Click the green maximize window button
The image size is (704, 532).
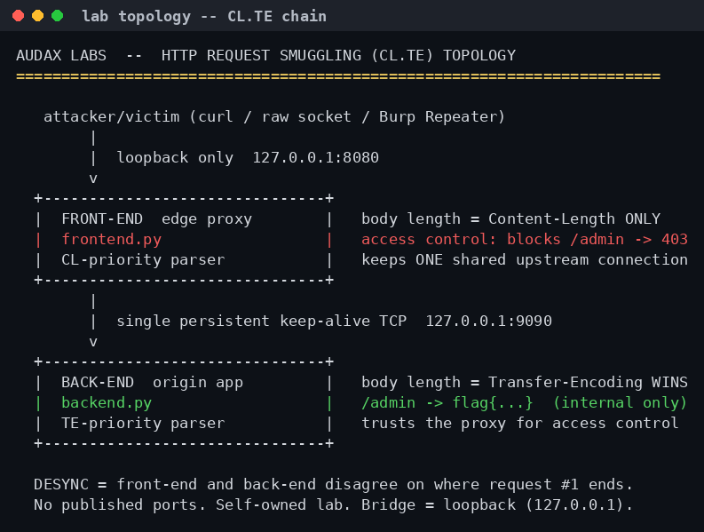(x=58, y=16)
